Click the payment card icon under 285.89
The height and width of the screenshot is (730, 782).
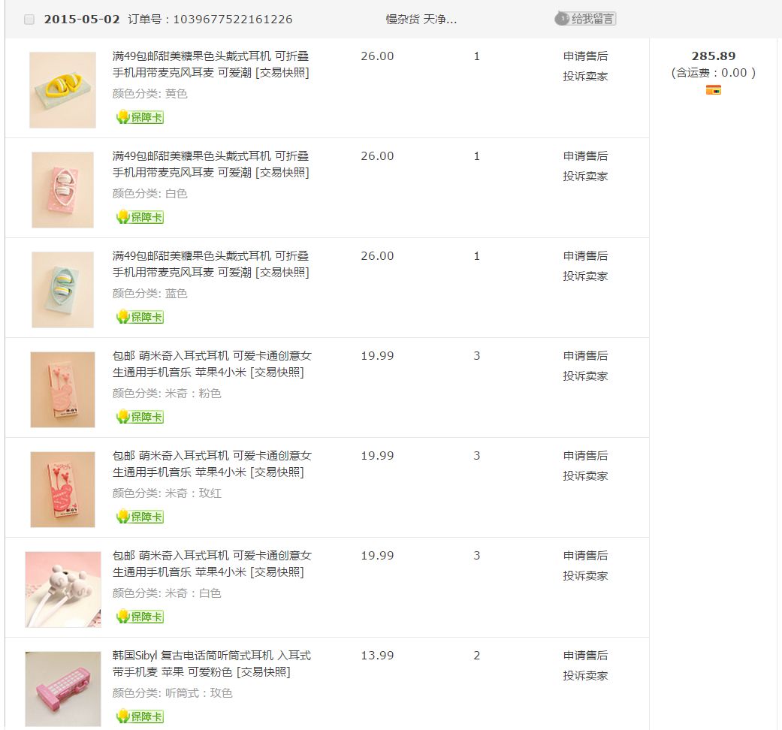[713, 90]
